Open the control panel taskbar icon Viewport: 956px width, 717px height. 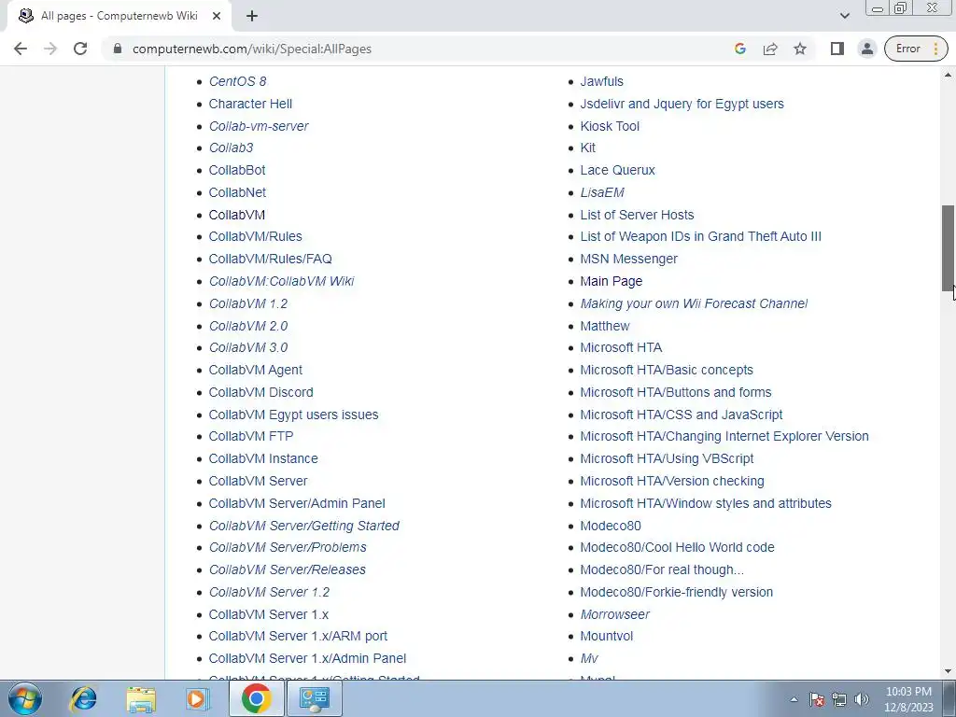[x=314, y=698]
